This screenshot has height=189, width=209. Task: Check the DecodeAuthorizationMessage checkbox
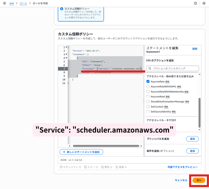coord(148,102)
